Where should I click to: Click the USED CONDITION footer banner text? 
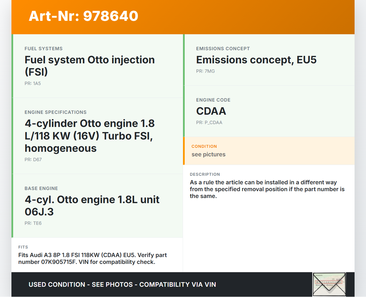(x=122, y=284)
